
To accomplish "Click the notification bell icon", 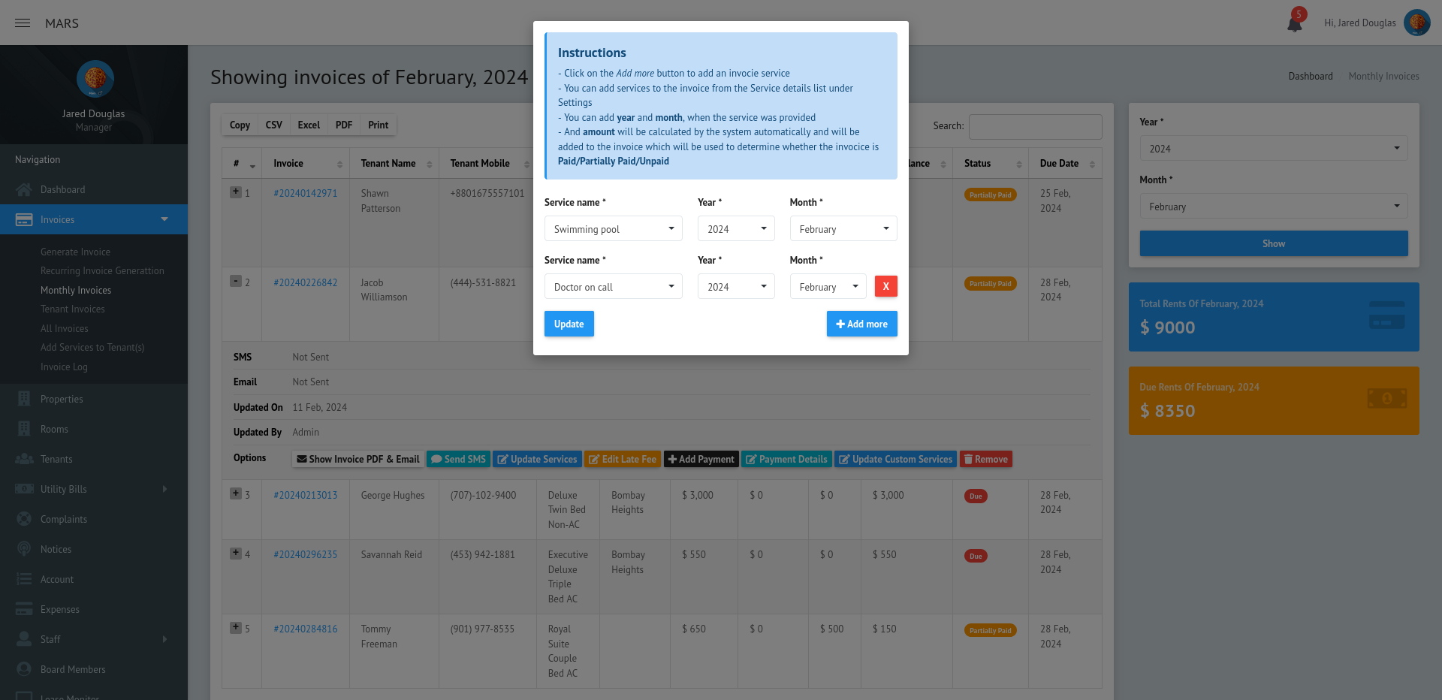I will click(x=1294, y=24).
